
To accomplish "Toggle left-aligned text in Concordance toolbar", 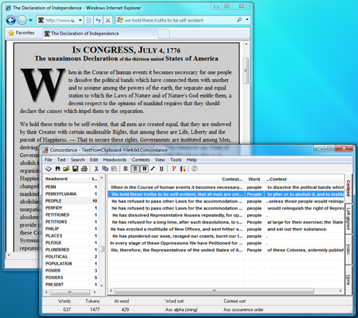I will 126,169.
